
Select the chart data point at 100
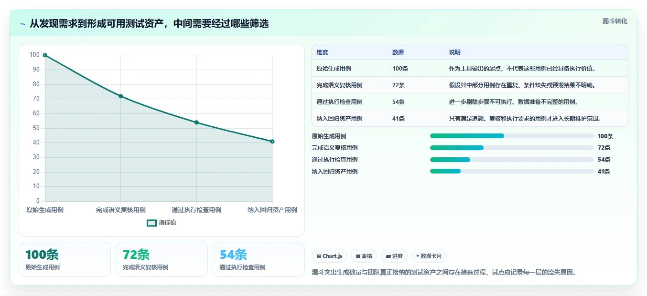[x=45, y=55]
